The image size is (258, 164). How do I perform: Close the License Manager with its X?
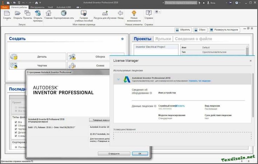click(x=251, y=61)
